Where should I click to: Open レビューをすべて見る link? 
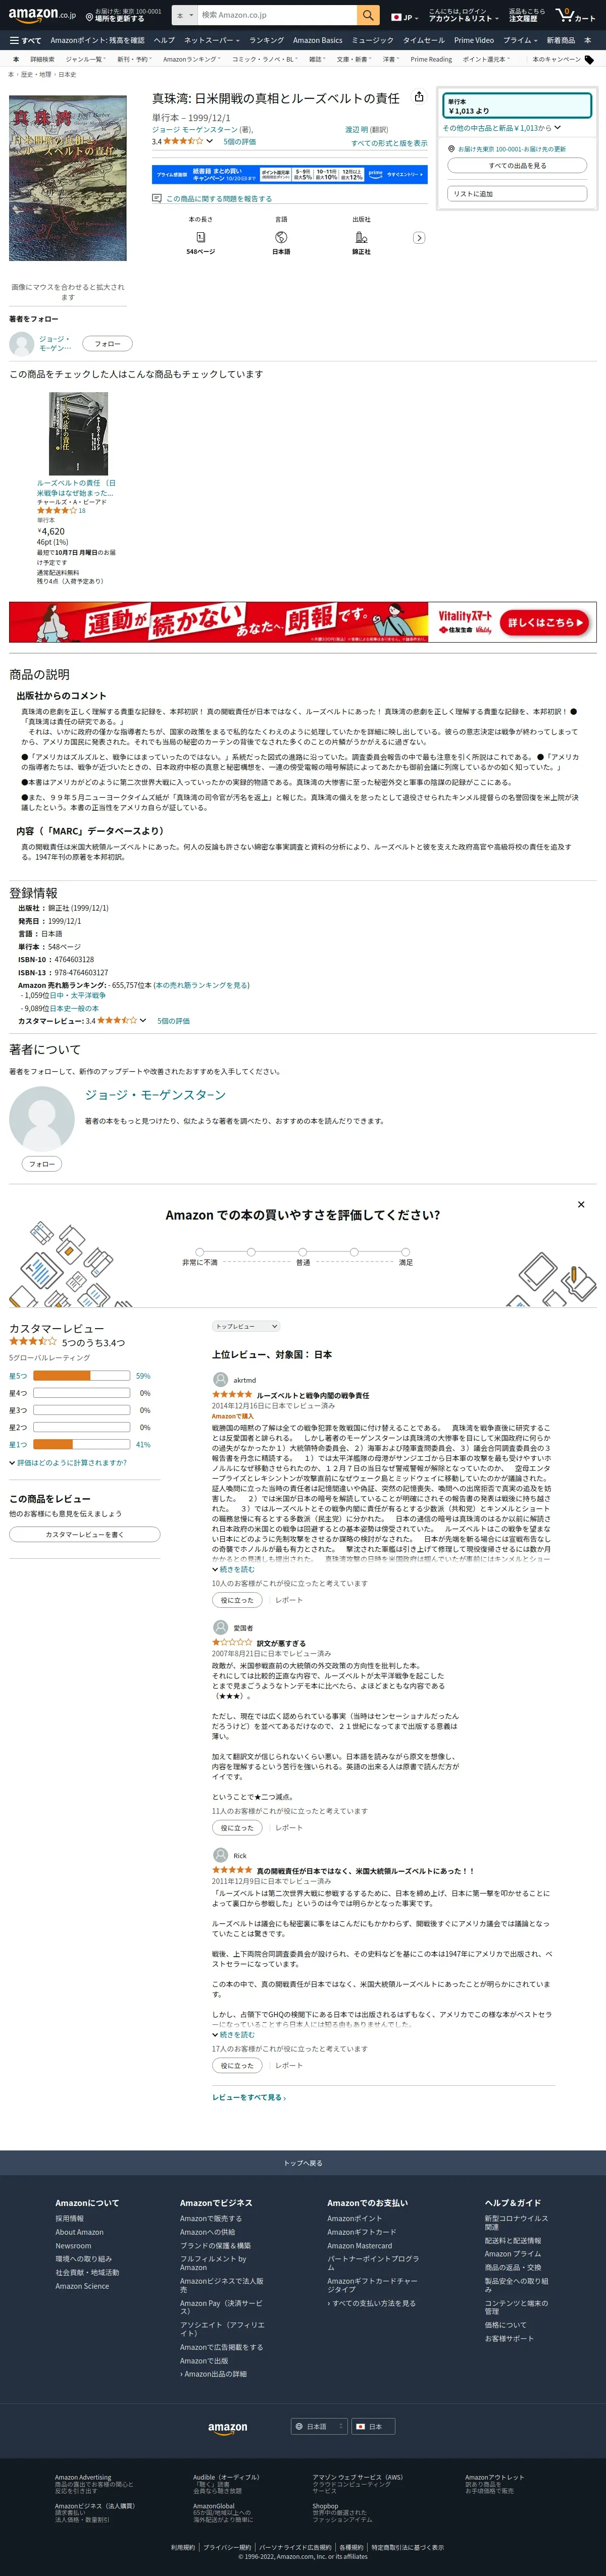click(249, 2097)
